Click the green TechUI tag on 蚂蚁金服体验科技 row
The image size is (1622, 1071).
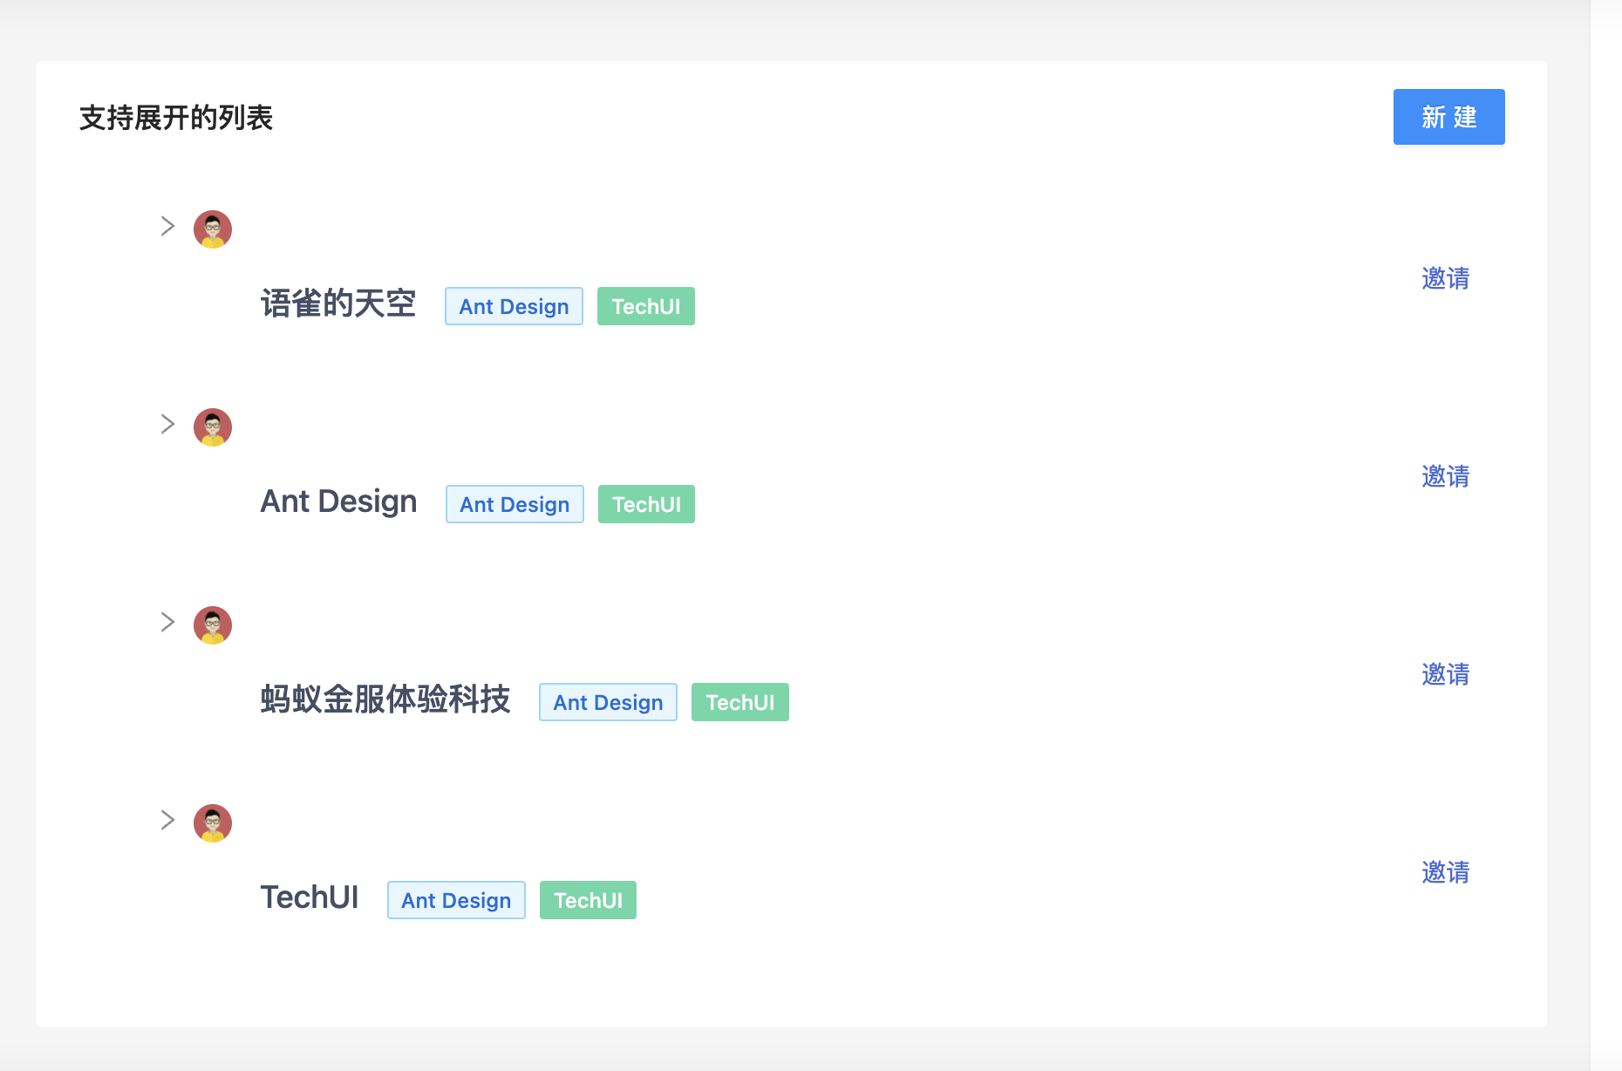click(x=739, y=701)
